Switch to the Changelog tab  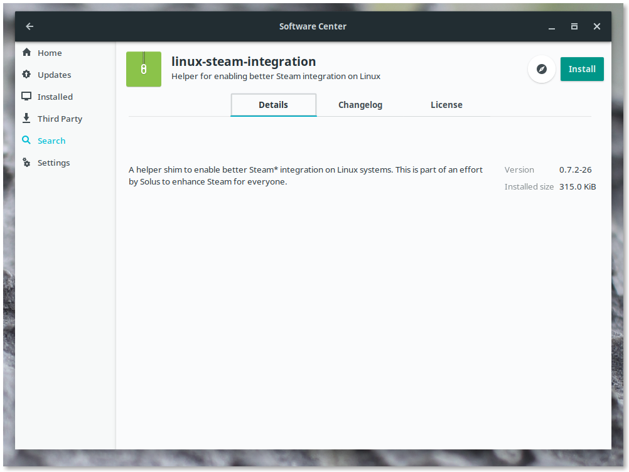360,105
